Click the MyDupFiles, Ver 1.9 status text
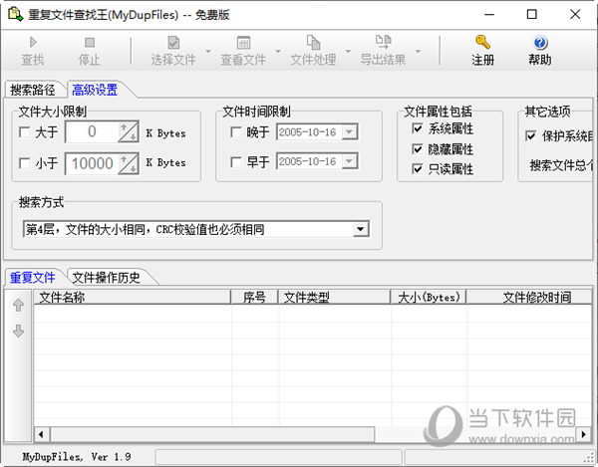Image resolution: width=598 pixels, height=467 pixels. [x=77, y=456]
